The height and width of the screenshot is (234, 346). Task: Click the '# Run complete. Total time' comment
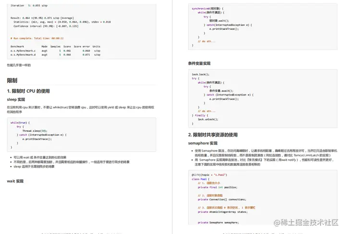click(37, 38)
